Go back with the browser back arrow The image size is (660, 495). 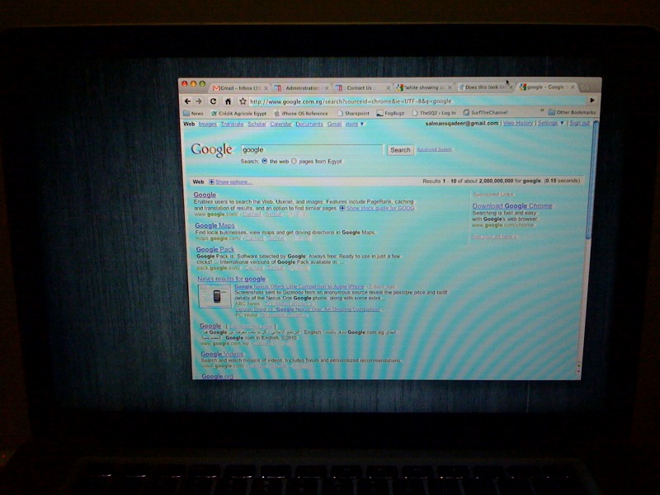[188, 101]
